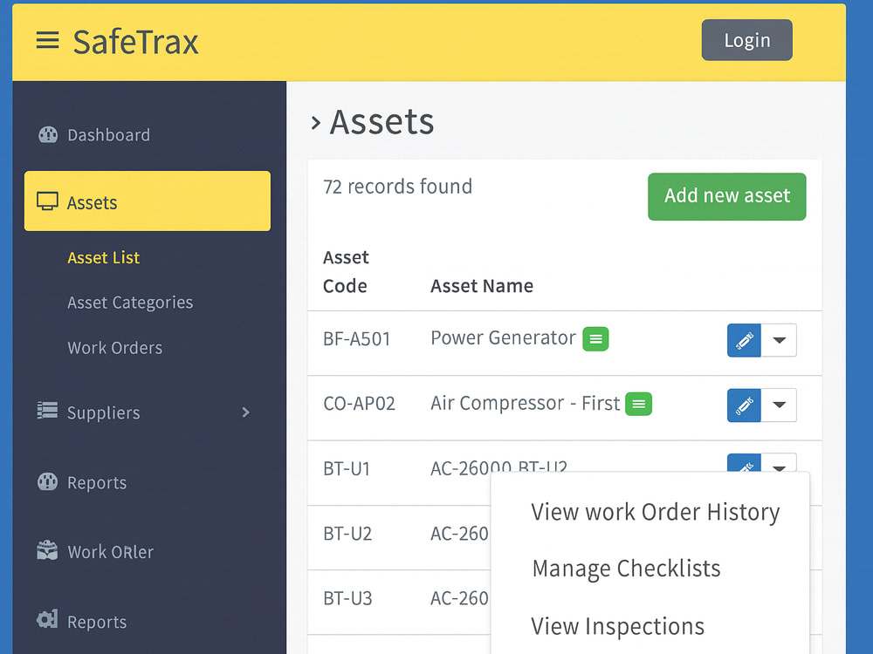Click green note icon next to Air Compressor
The height and width of the screenshot is (654, 873).
click(639, 404)
